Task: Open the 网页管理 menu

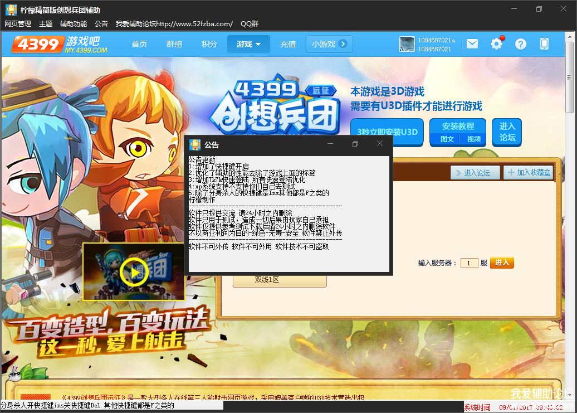Action: point(18,23)
